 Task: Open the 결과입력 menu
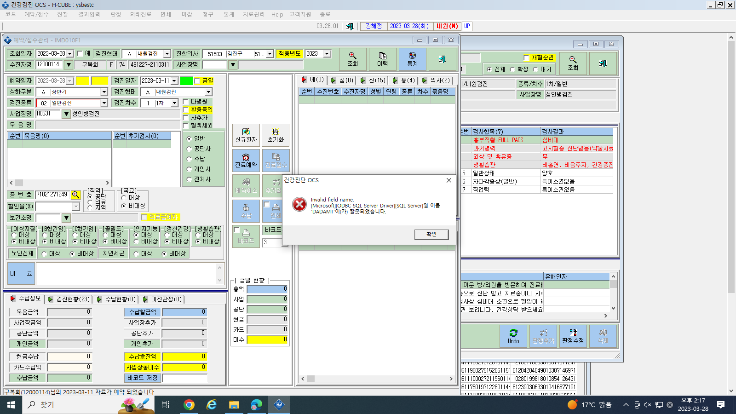point(89,14)
